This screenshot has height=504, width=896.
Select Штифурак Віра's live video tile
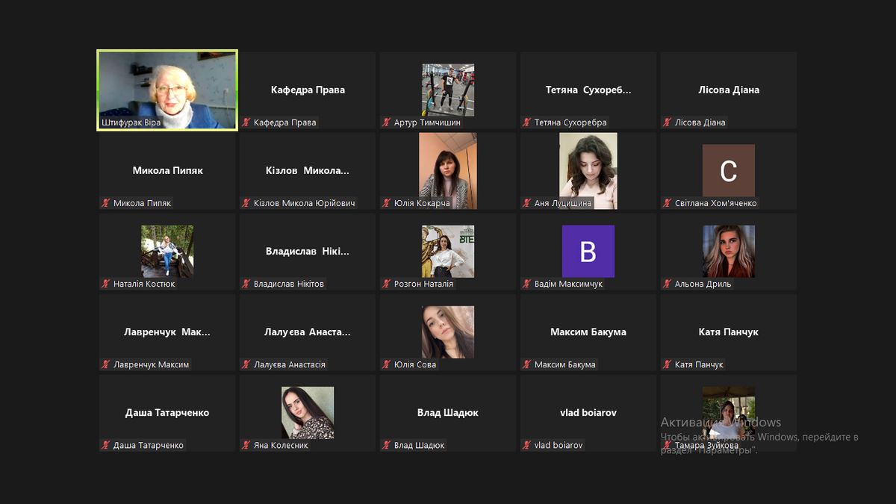[167, 90]
